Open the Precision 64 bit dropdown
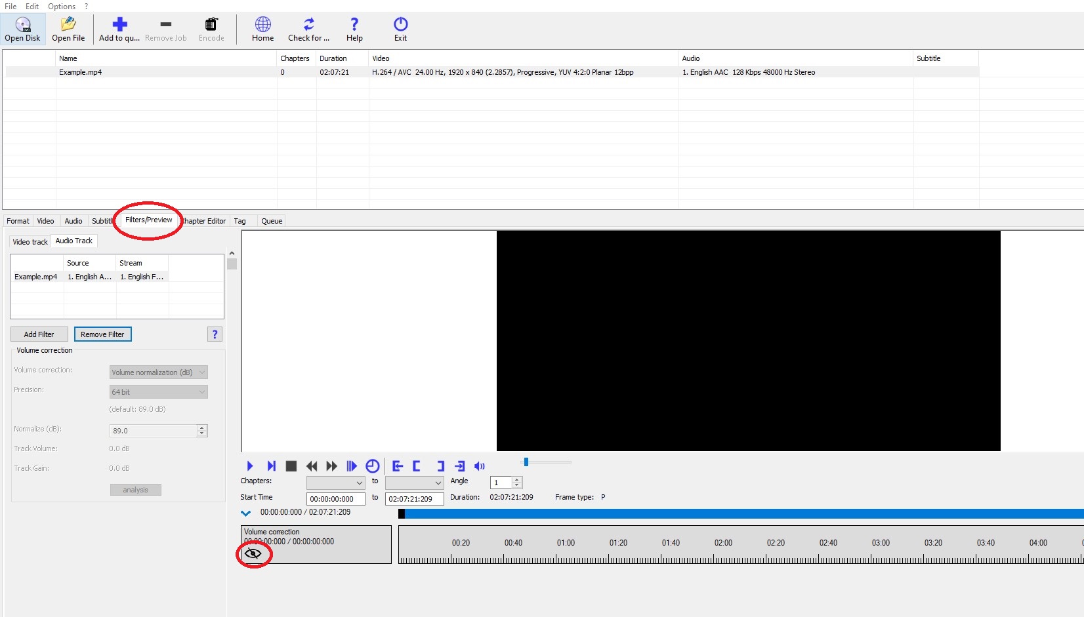Screen dimensions: 1084x617 coord(158,392)
